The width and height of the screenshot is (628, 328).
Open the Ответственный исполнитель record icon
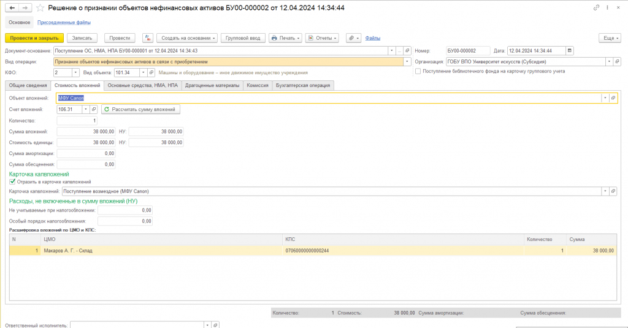pos(215,325)
